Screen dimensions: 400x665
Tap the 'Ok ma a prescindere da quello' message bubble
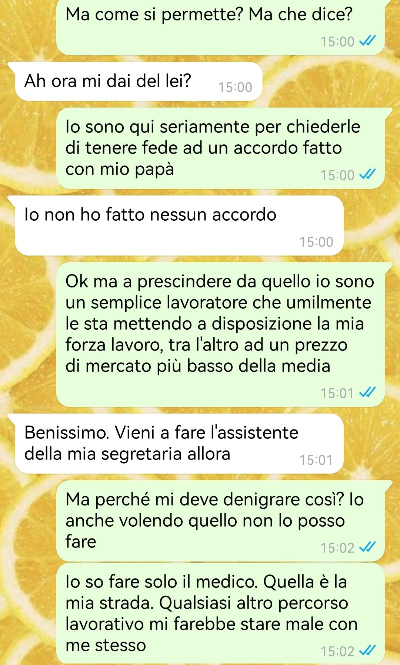point(220,335)
